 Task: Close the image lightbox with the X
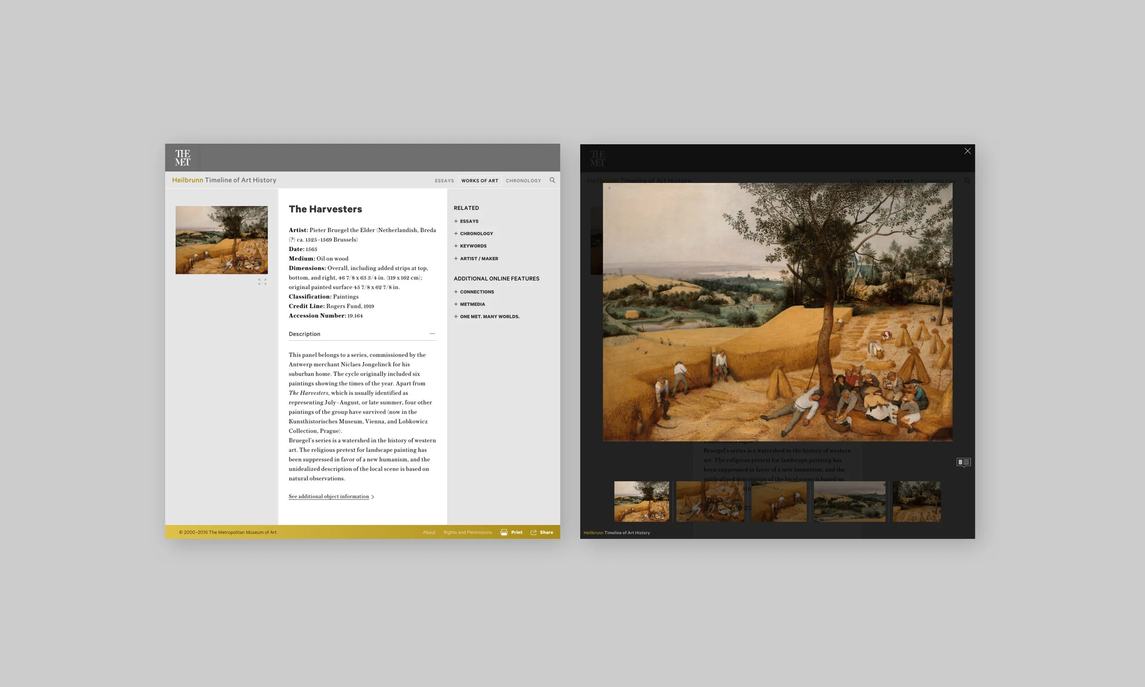967,151
